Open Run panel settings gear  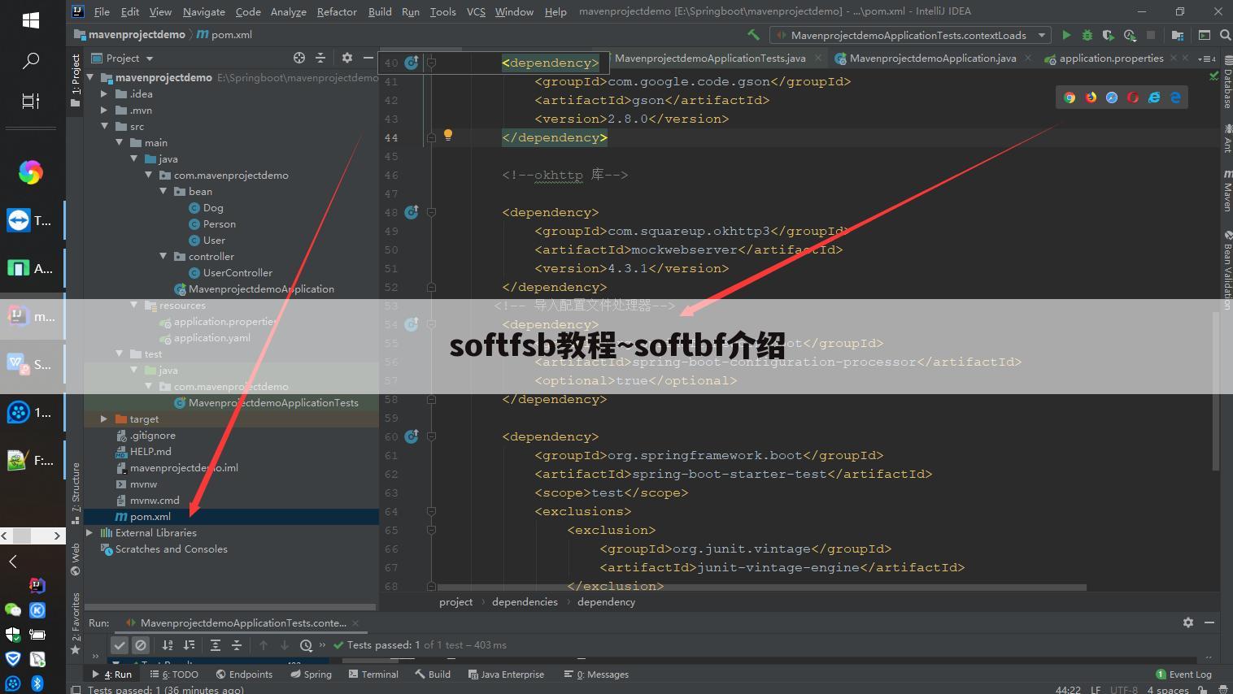[x=1188, y=622]
